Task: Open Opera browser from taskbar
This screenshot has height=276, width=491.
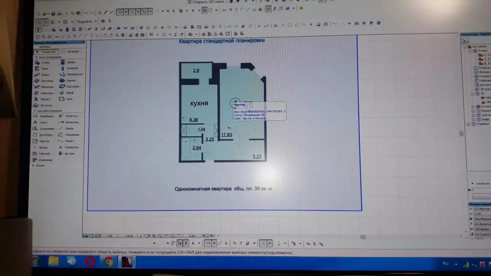Action: click(90, 262)
